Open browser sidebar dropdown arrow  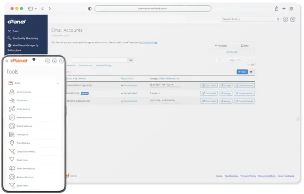click(36, 9)
